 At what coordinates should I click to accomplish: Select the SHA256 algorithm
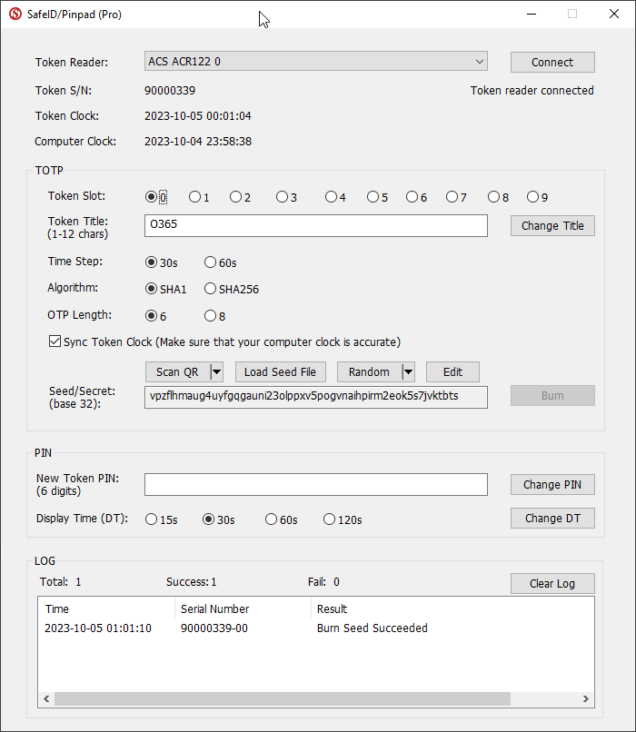click(x=210, y=289)
